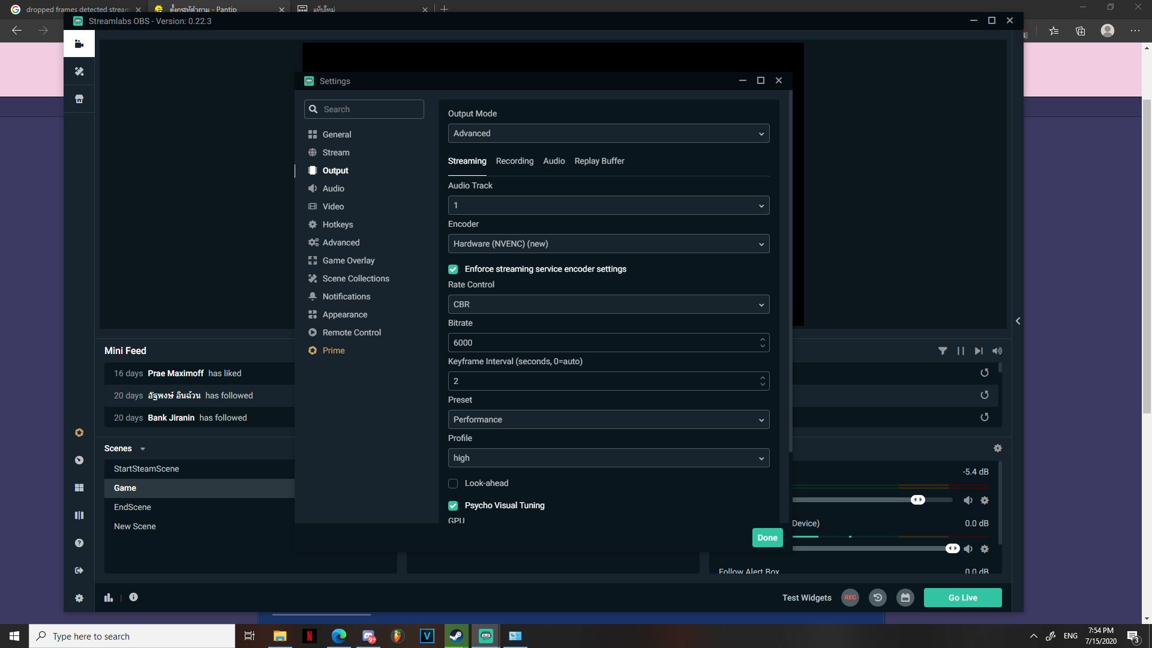
Task: Mute Mini Feed event sounds
Action: click(x=997, y=351)
